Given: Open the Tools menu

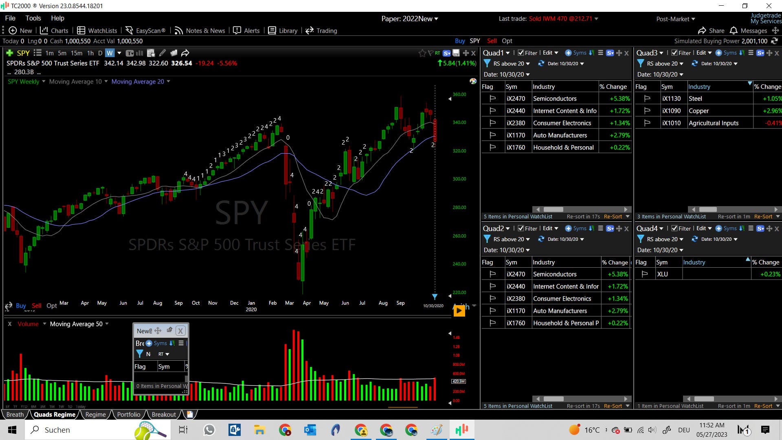Looking at the screenshot, I should (x=33, y=18).
